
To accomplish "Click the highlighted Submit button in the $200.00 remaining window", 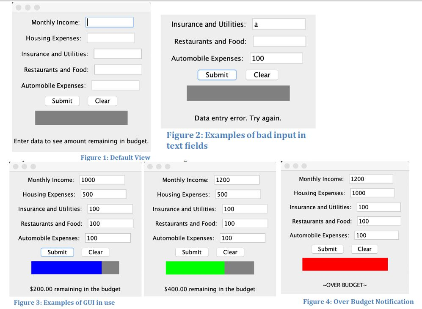I will click(57, 252).
